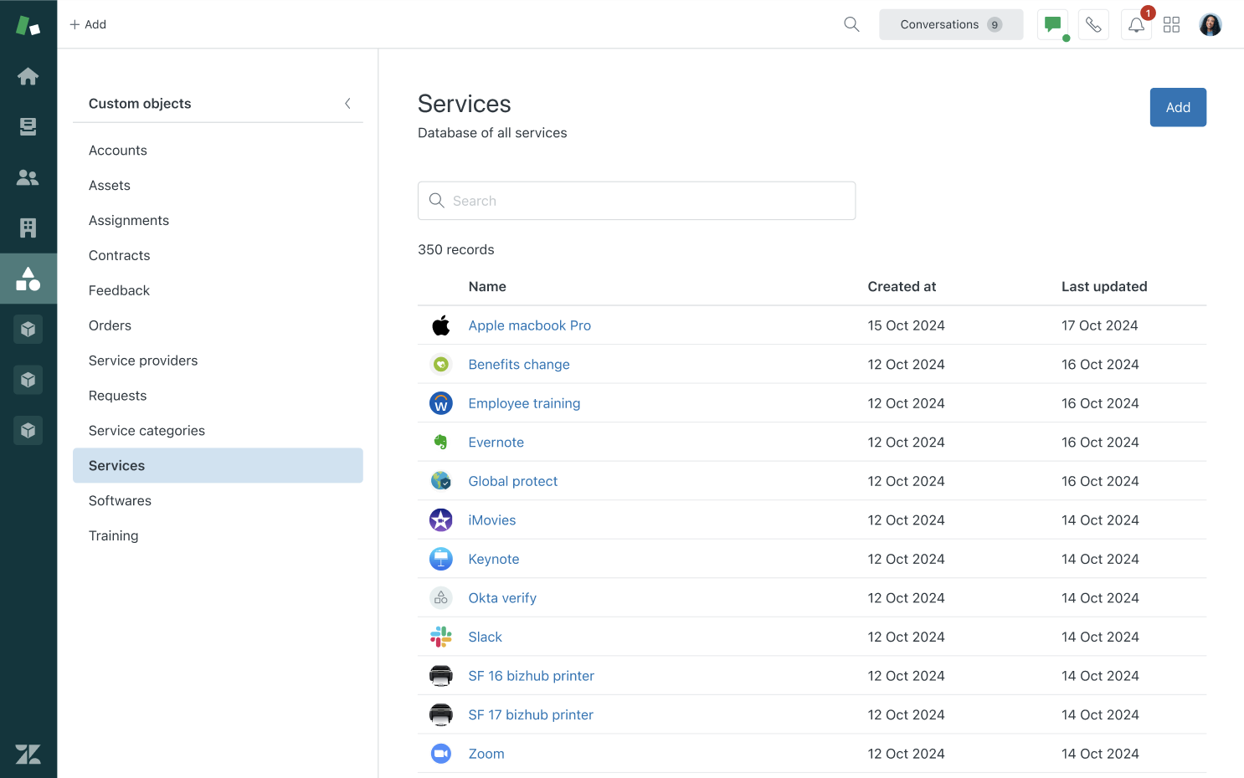Open Conversations in the top bar
This screenshot has height=778, width=1244.
tap(950, 24)
